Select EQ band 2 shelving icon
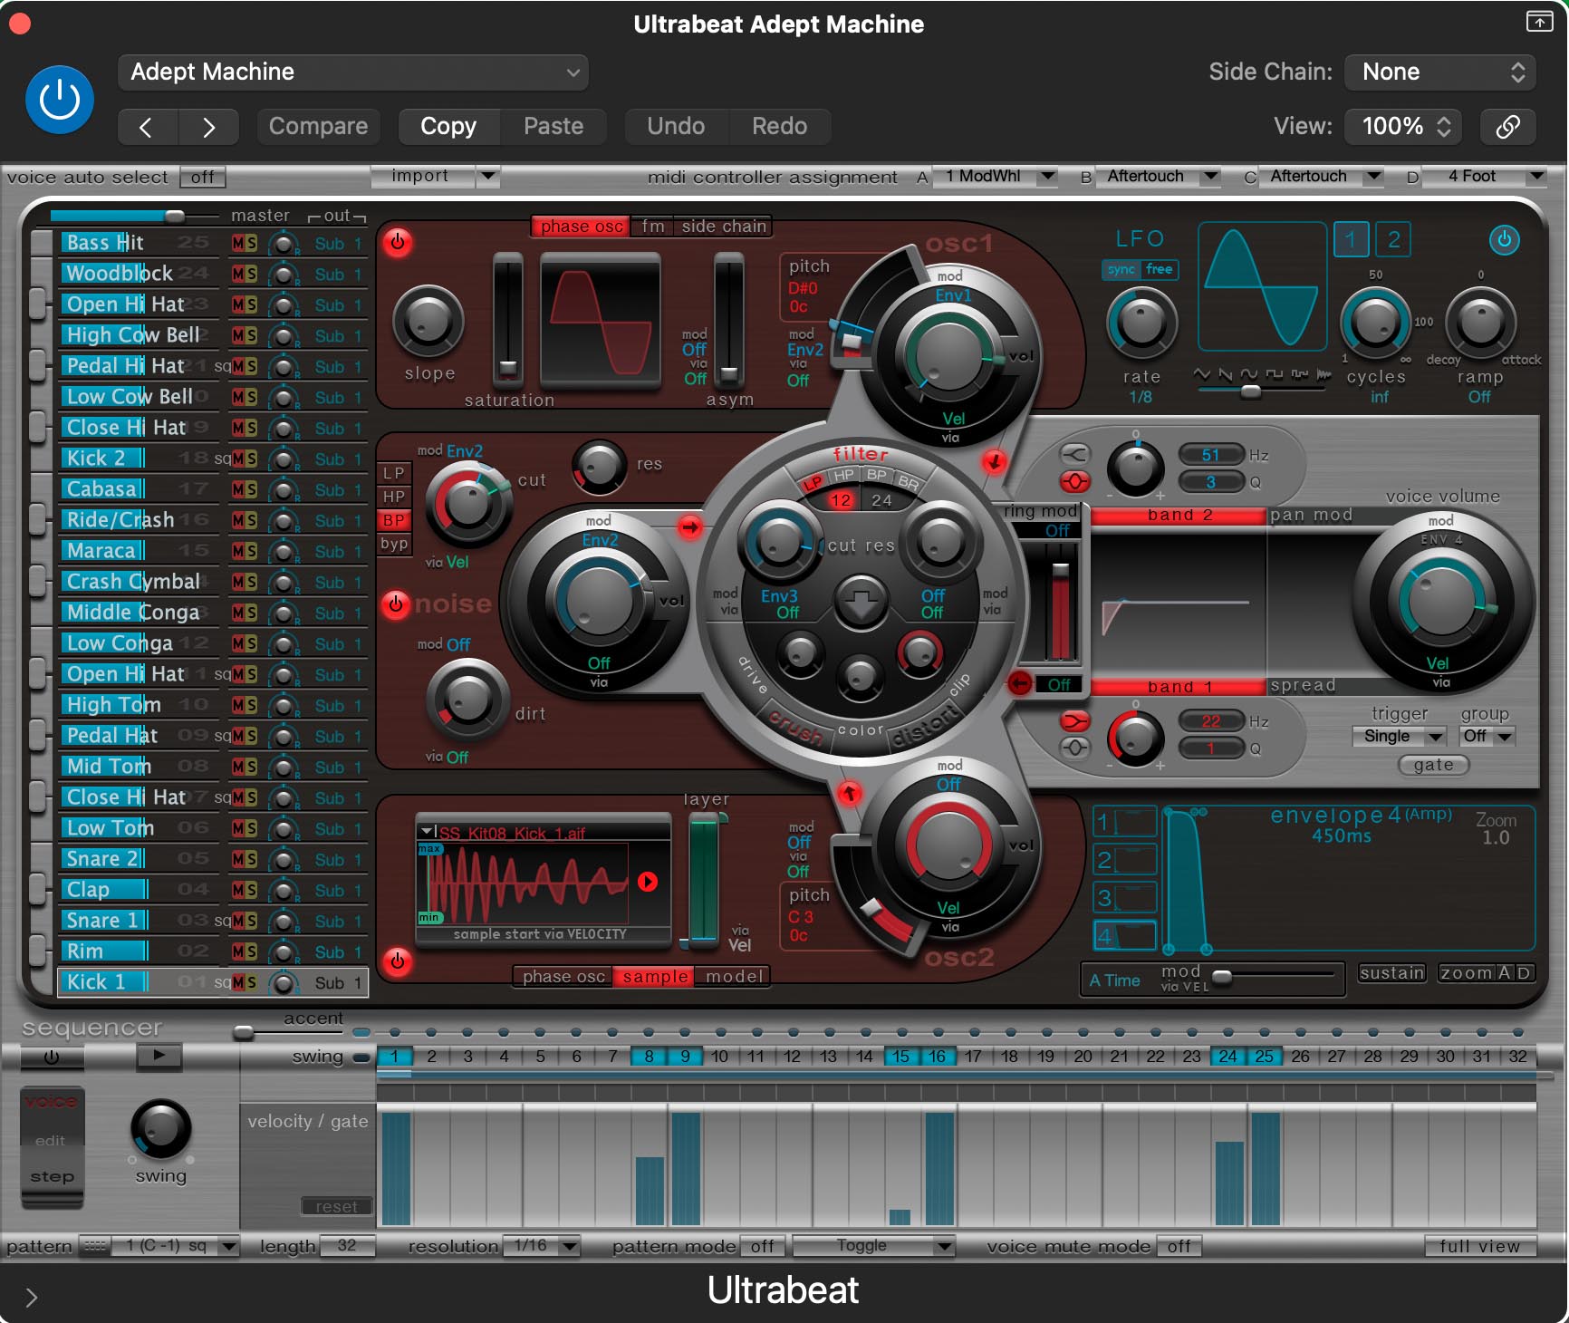1569x1323 pixels. (1075, 454)
